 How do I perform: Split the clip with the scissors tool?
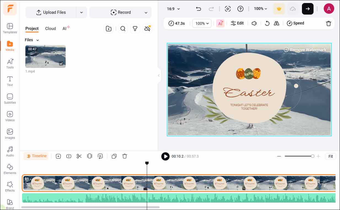pos(79,156)
